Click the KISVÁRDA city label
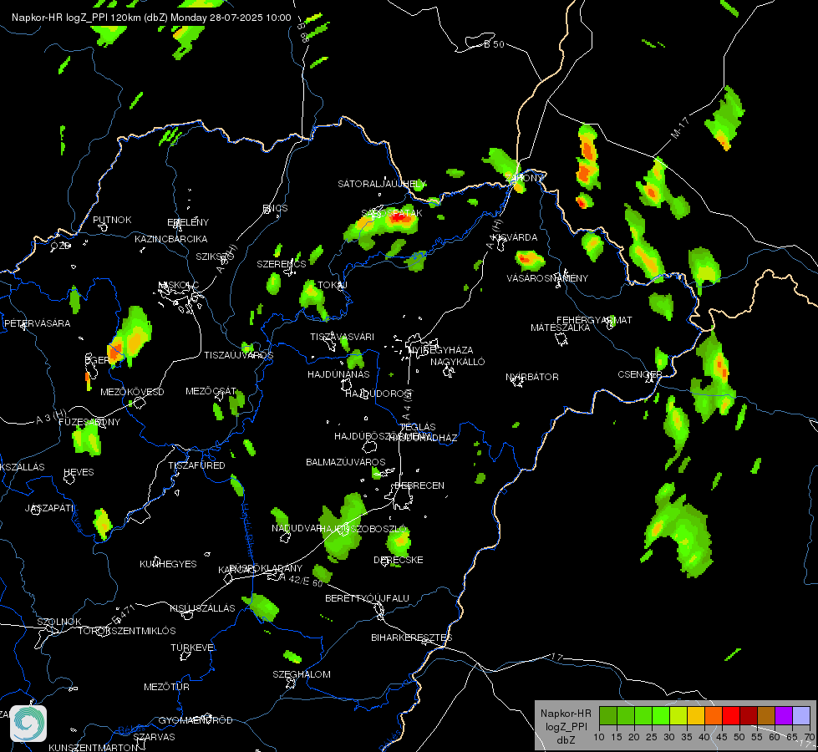This screenshot has height=752, width=818. [515, 237]
